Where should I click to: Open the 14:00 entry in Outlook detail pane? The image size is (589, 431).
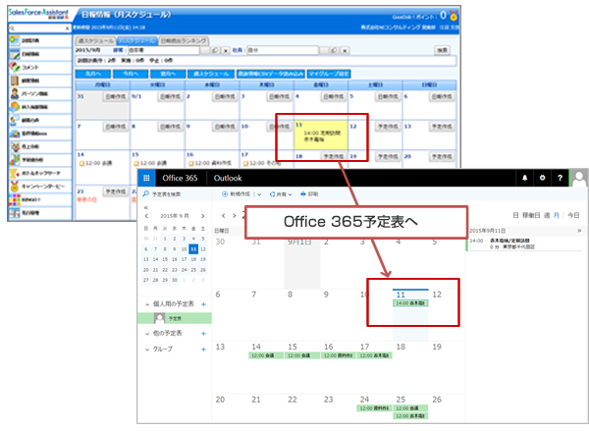[522, 243]
